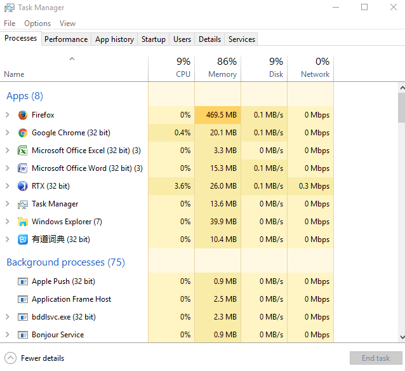Select the Google Chrome 20.1 MB cell
Image resolution: width=405 pixels, height=371 pixels.
pyautogui.click(x=218, y=133)
